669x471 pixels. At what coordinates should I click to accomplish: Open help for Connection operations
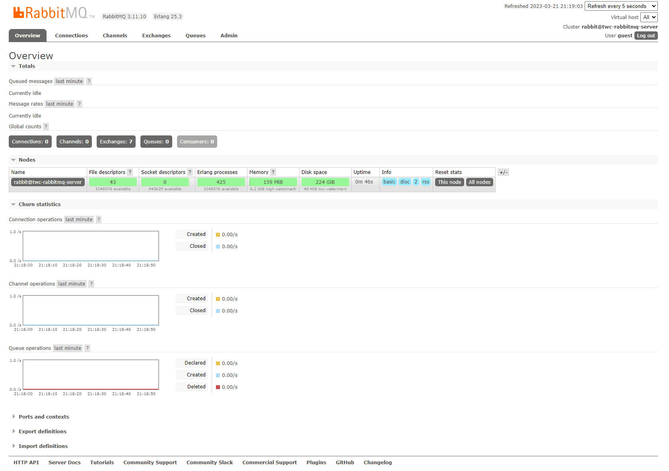tap(99, 219)
